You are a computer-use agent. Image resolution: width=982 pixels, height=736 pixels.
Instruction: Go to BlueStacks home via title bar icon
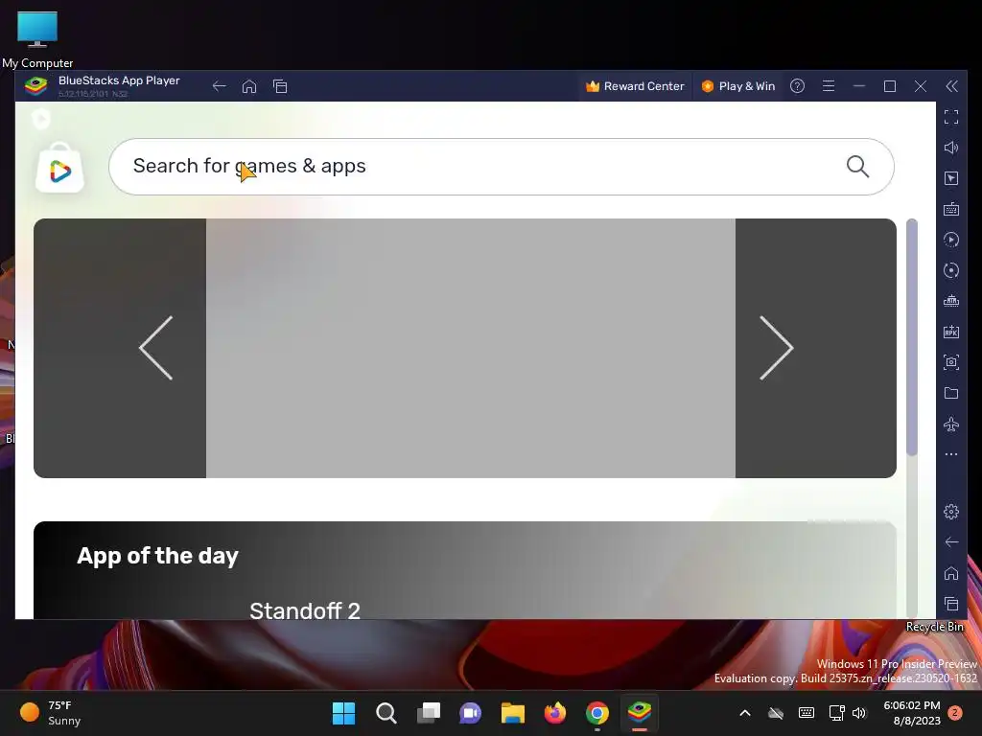click(x=249, y=86)
